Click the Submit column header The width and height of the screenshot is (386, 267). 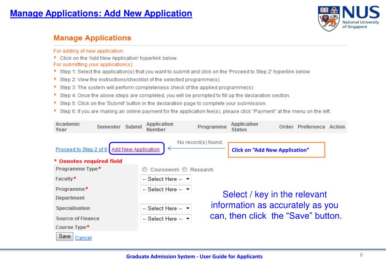[134, 127]
